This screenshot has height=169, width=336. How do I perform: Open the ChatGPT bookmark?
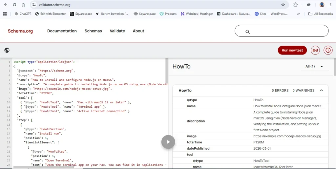(x=23, y=14)
